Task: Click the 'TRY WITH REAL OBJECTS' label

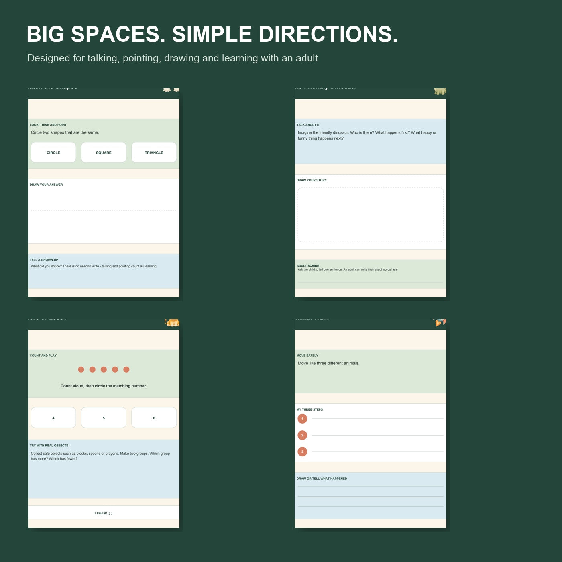Action: point(49,446)
